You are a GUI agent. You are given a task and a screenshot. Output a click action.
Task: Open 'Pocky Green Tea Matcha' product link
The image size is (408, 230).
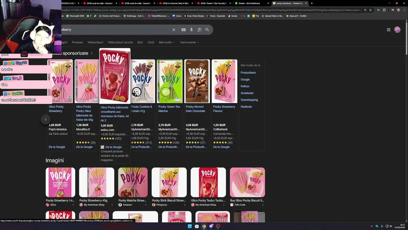pyautogui.click(x=169, y=109)
